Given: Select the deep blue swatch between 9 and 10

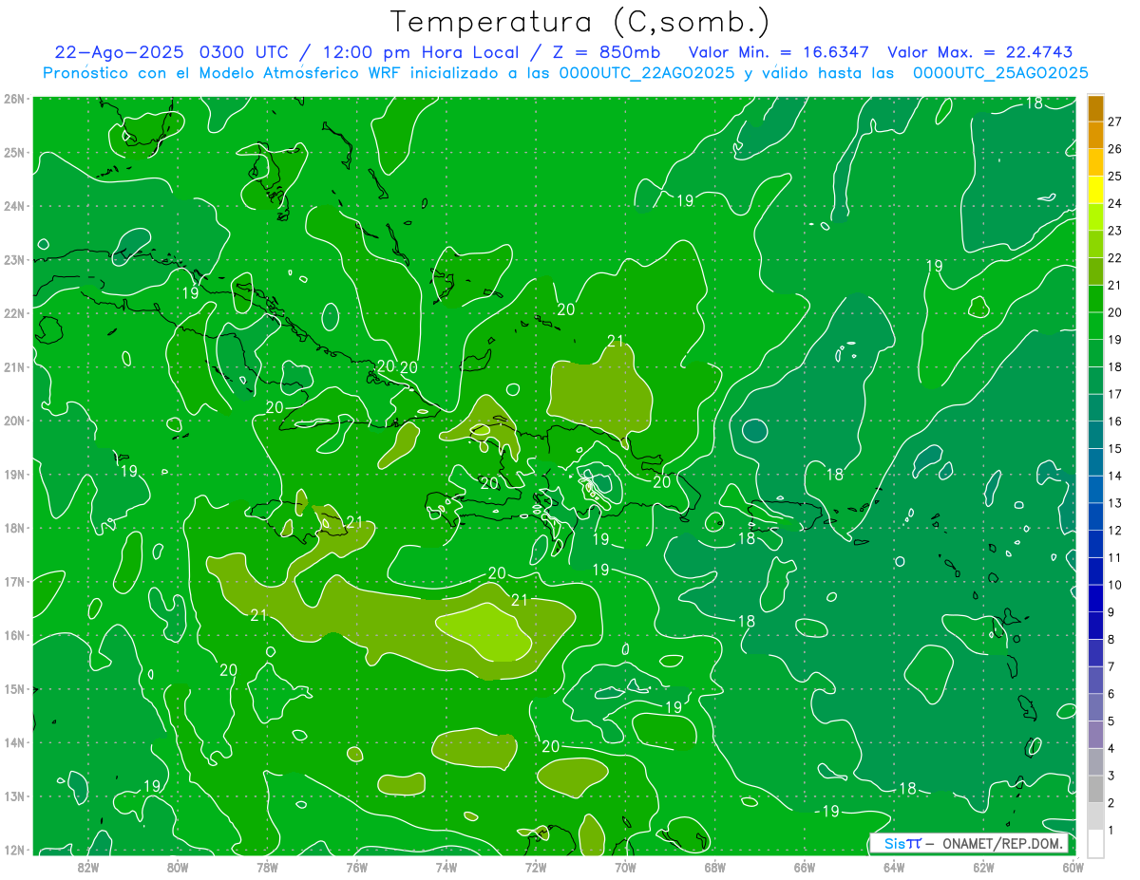Looking at the screenshot, I should tap(1096, 598).
